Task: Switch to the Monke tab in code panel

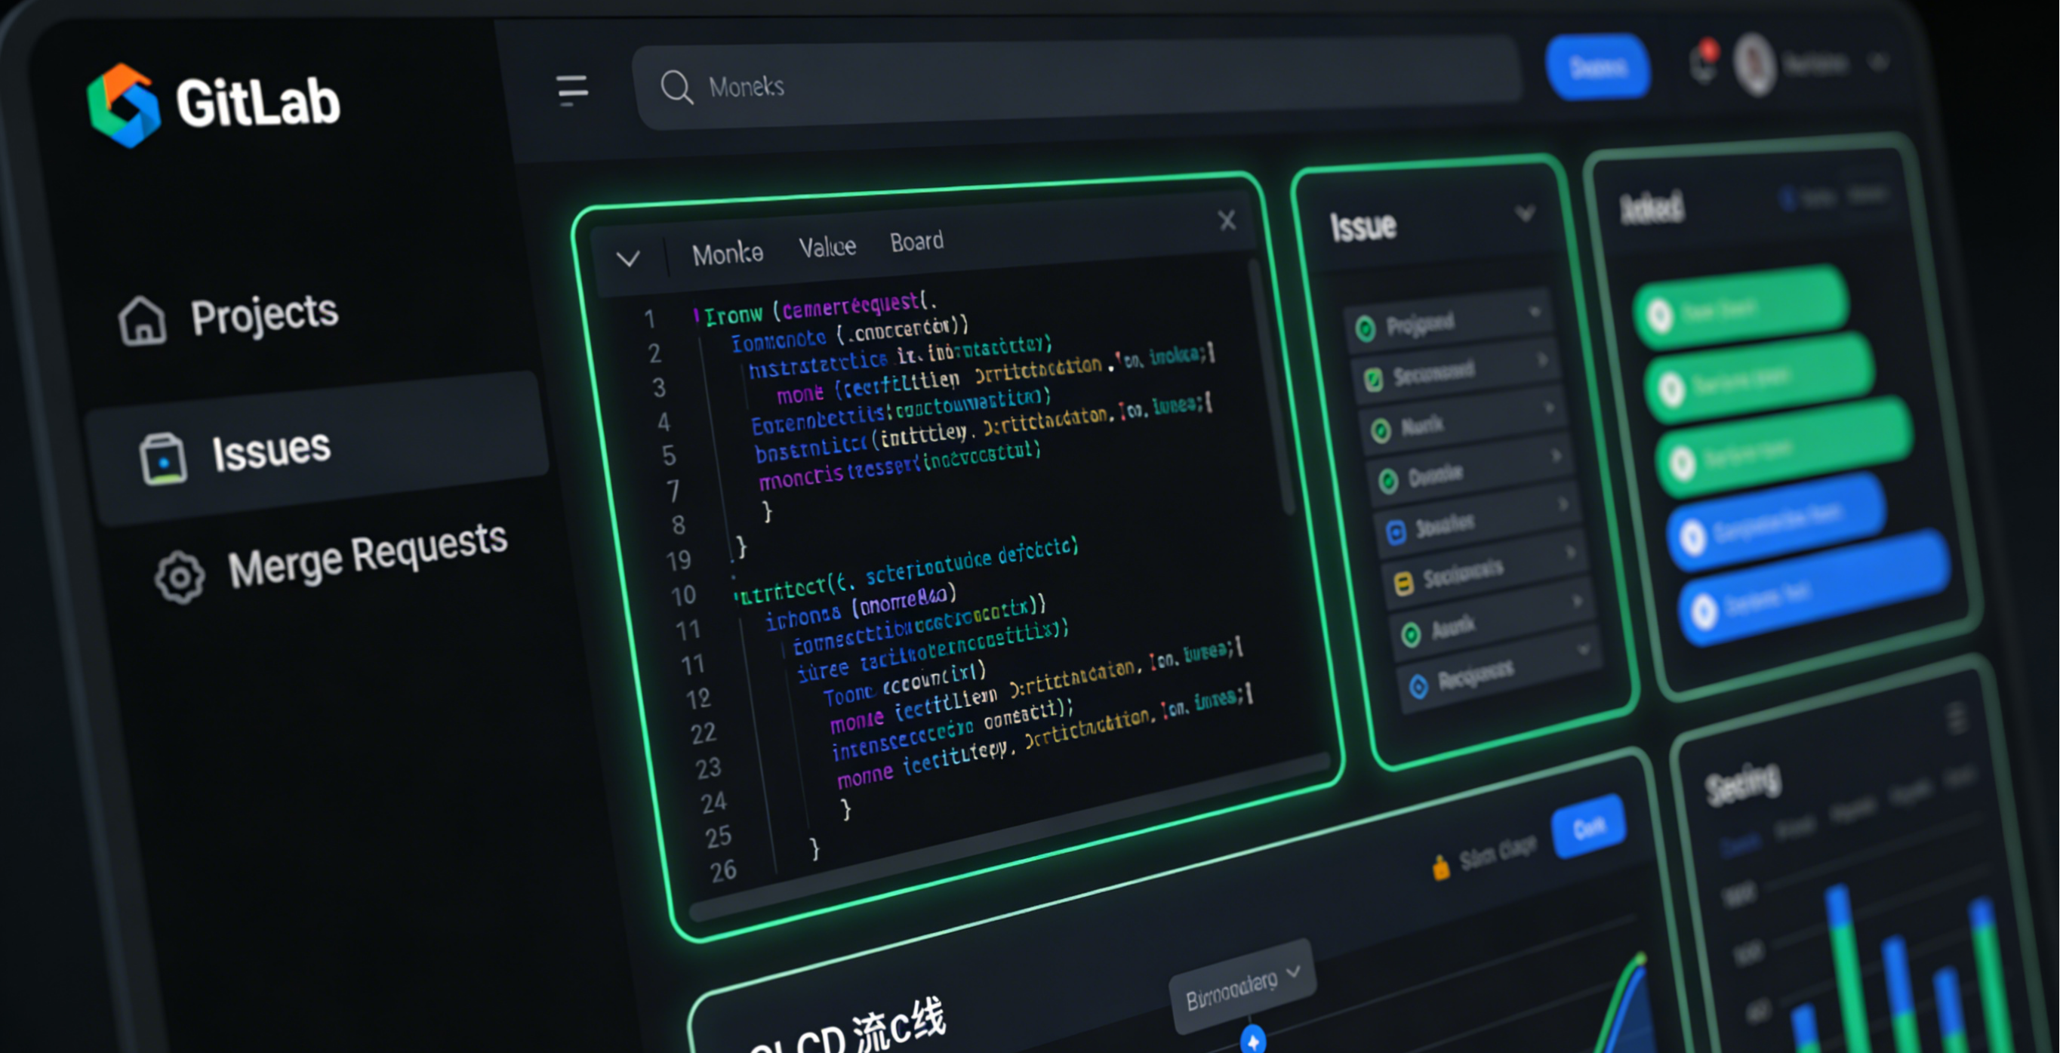Action: (727, 254)
